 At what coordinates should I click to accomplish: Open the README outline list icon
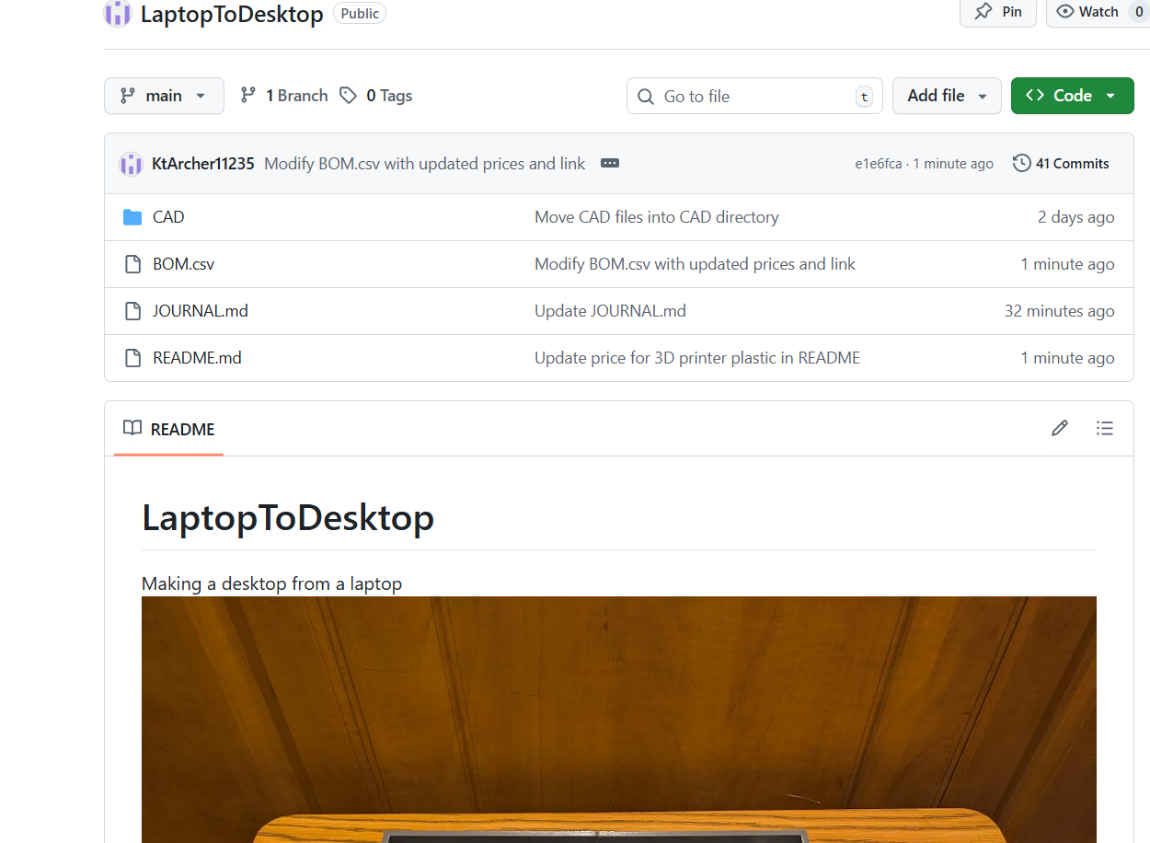click(1104, 428)
